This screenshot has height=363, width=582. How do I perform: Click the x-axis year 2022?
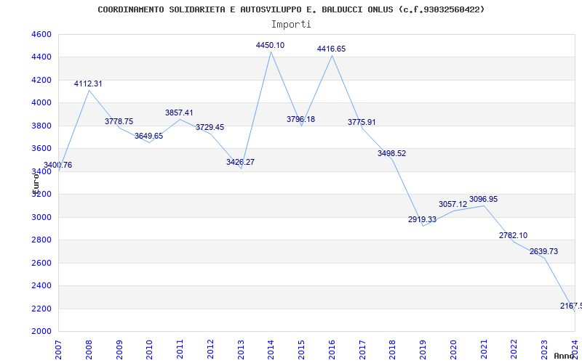(x=514, y=349)
